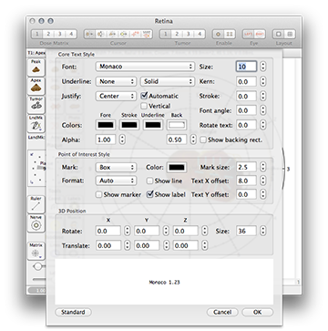The width and height of the screenshot is (328, 331).
Task: Select Tumor 4 in the toolbar
Action: (200, 34)
